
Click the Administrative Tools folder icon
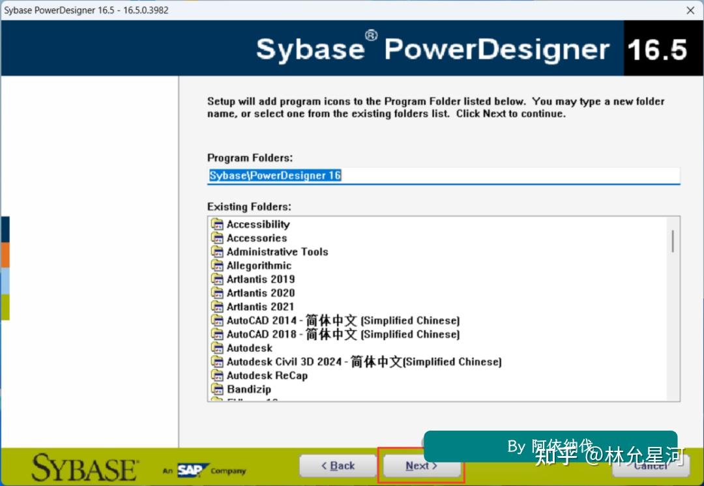(216, 251)
